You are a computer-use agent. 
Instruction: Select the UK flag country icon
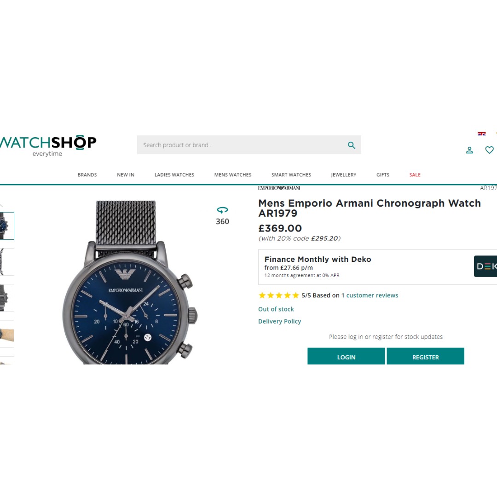click(481, 134)
